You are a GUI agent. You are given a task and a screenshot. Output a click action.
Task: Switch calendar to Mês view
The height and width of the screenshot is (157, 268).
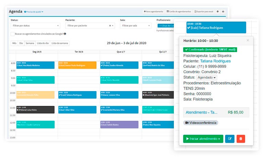click(x=14, y=43)
